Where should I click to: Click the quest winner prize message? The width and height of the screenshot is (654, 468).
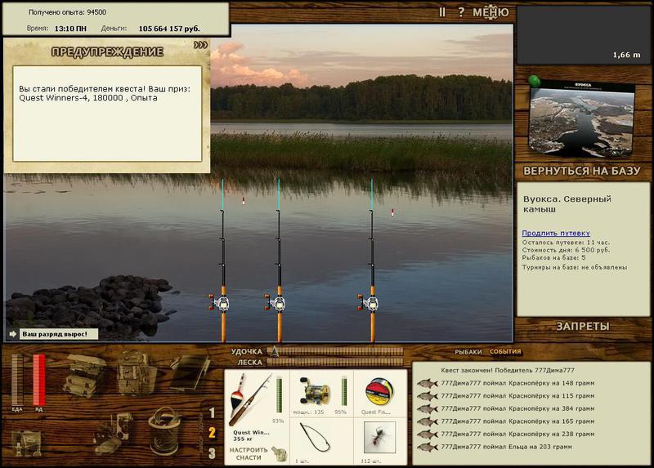coord(105,93)
